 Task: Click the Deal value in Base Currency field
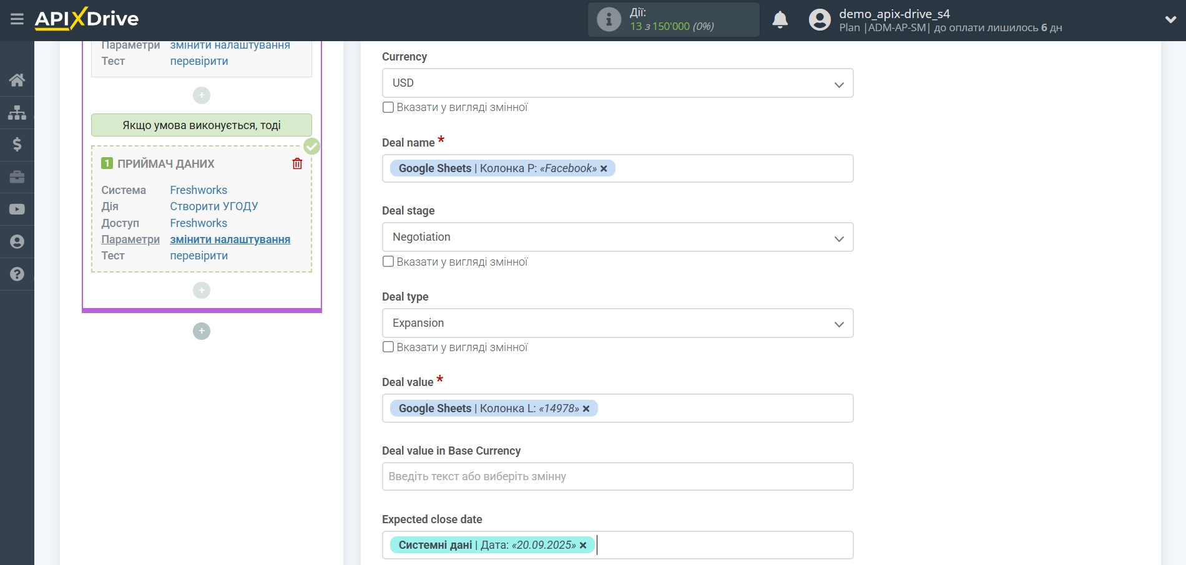(x=617, y=476)
